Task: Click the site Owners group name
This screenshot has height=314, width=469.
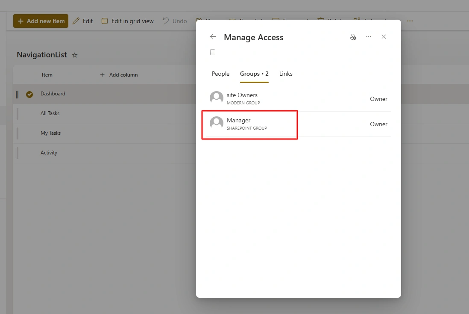Action: tap(242, 95)
